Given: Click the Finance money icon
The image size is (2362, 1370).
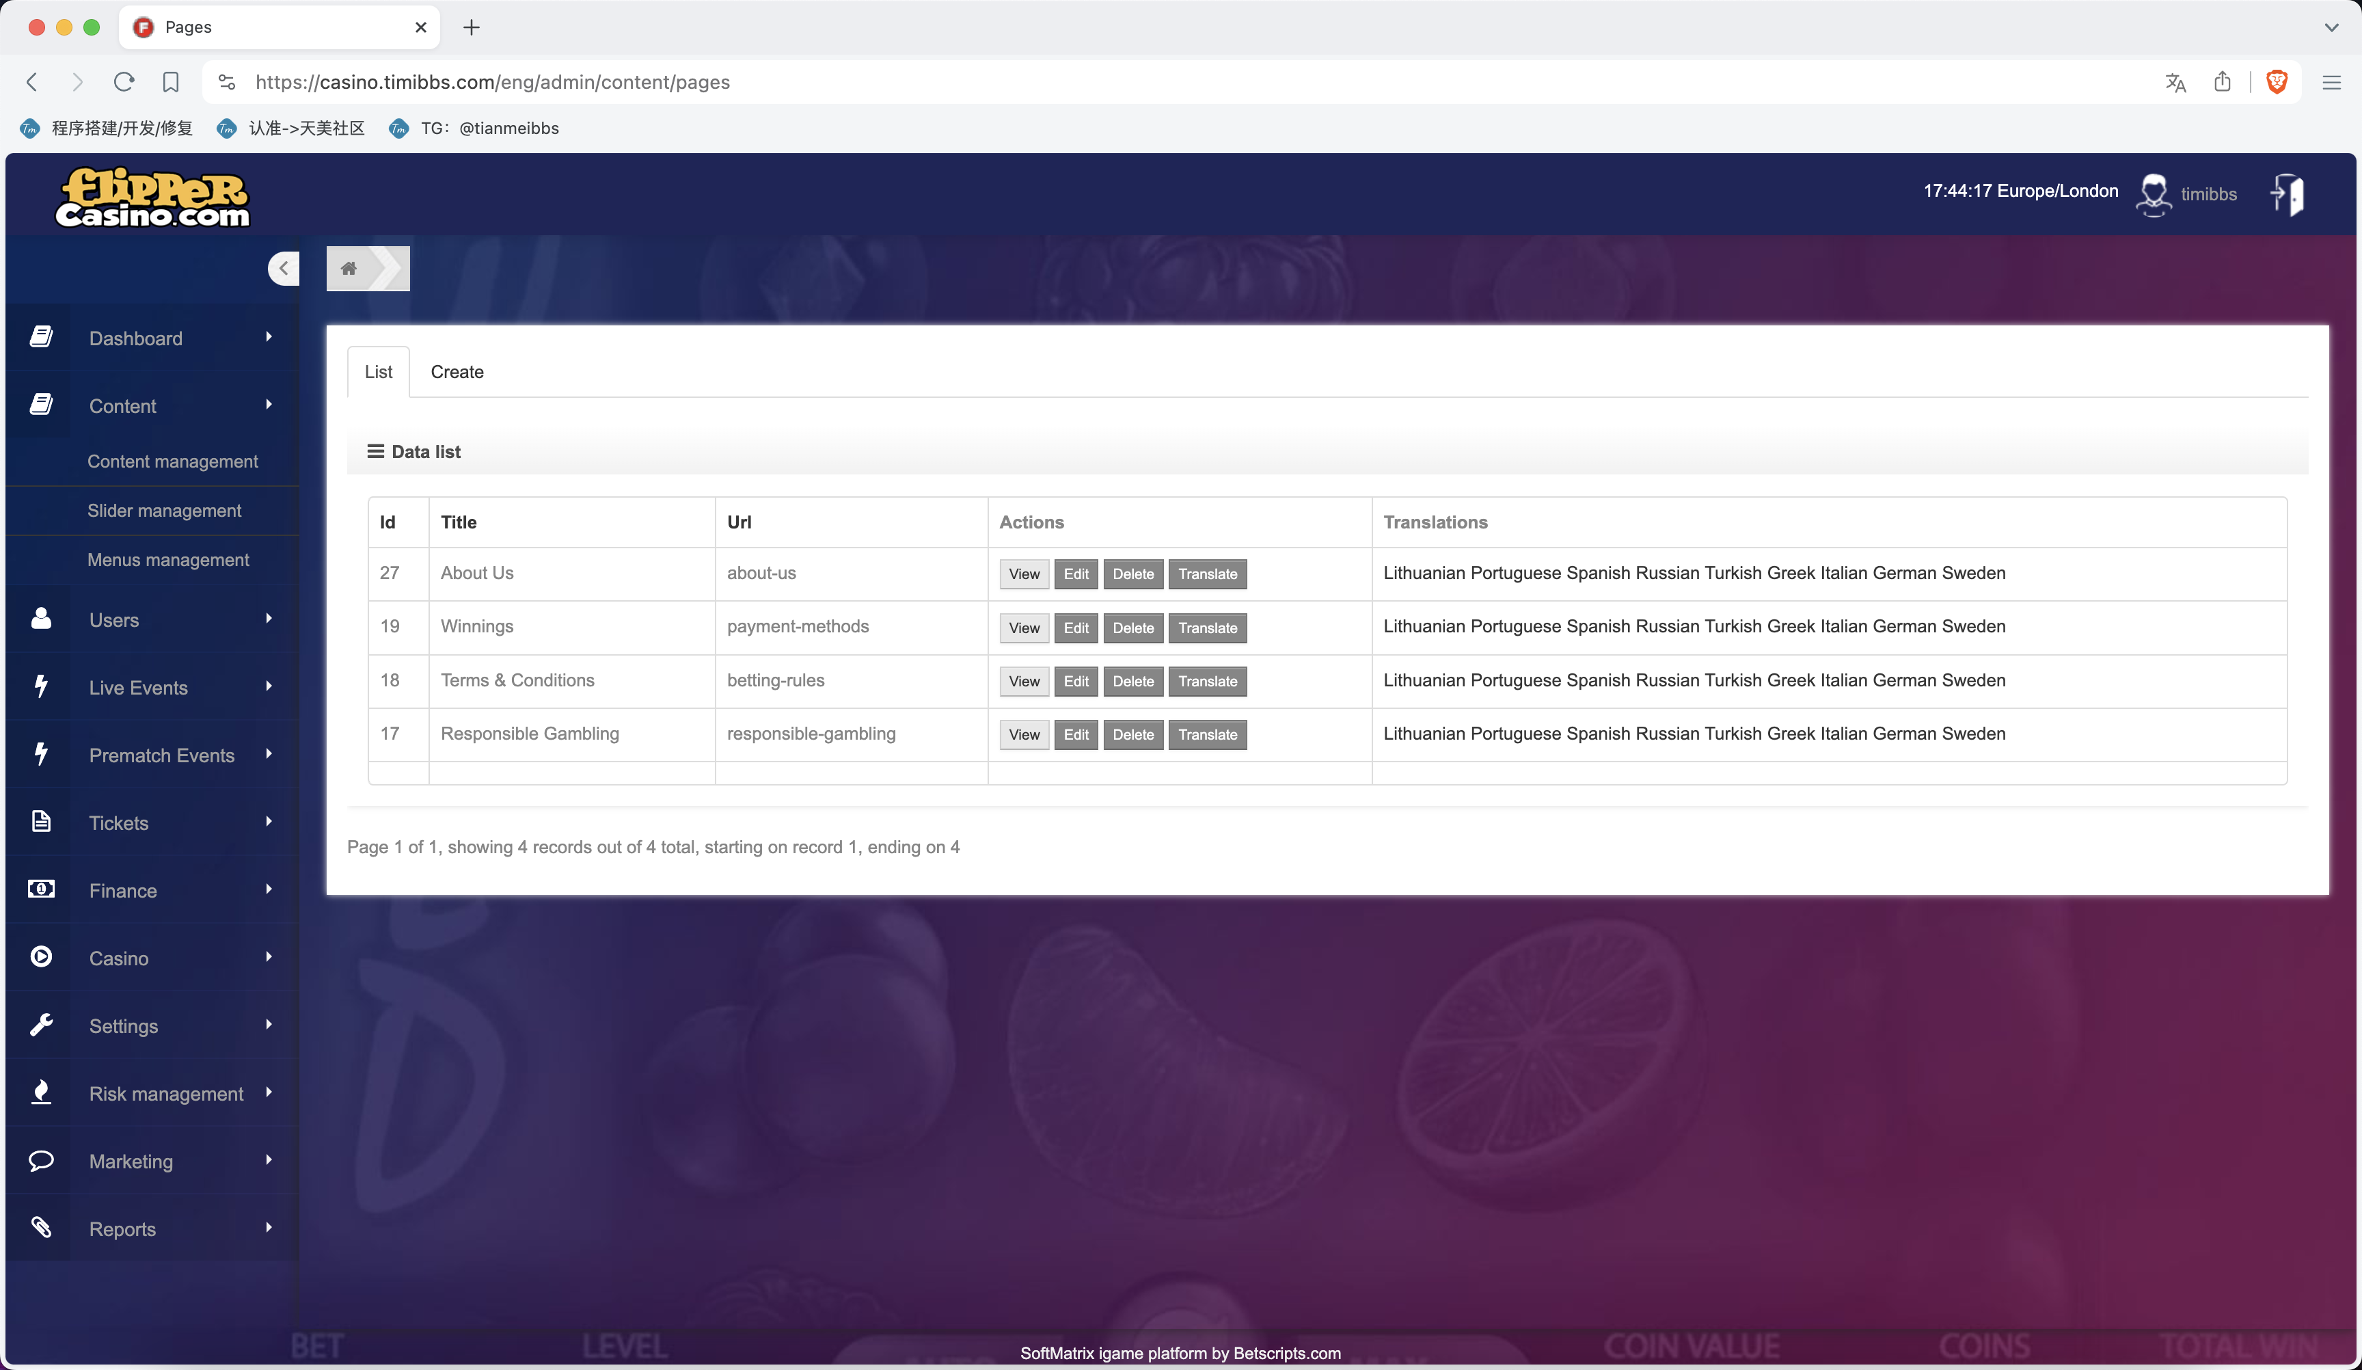Looking at the screenshot, I should coord(40,888).
